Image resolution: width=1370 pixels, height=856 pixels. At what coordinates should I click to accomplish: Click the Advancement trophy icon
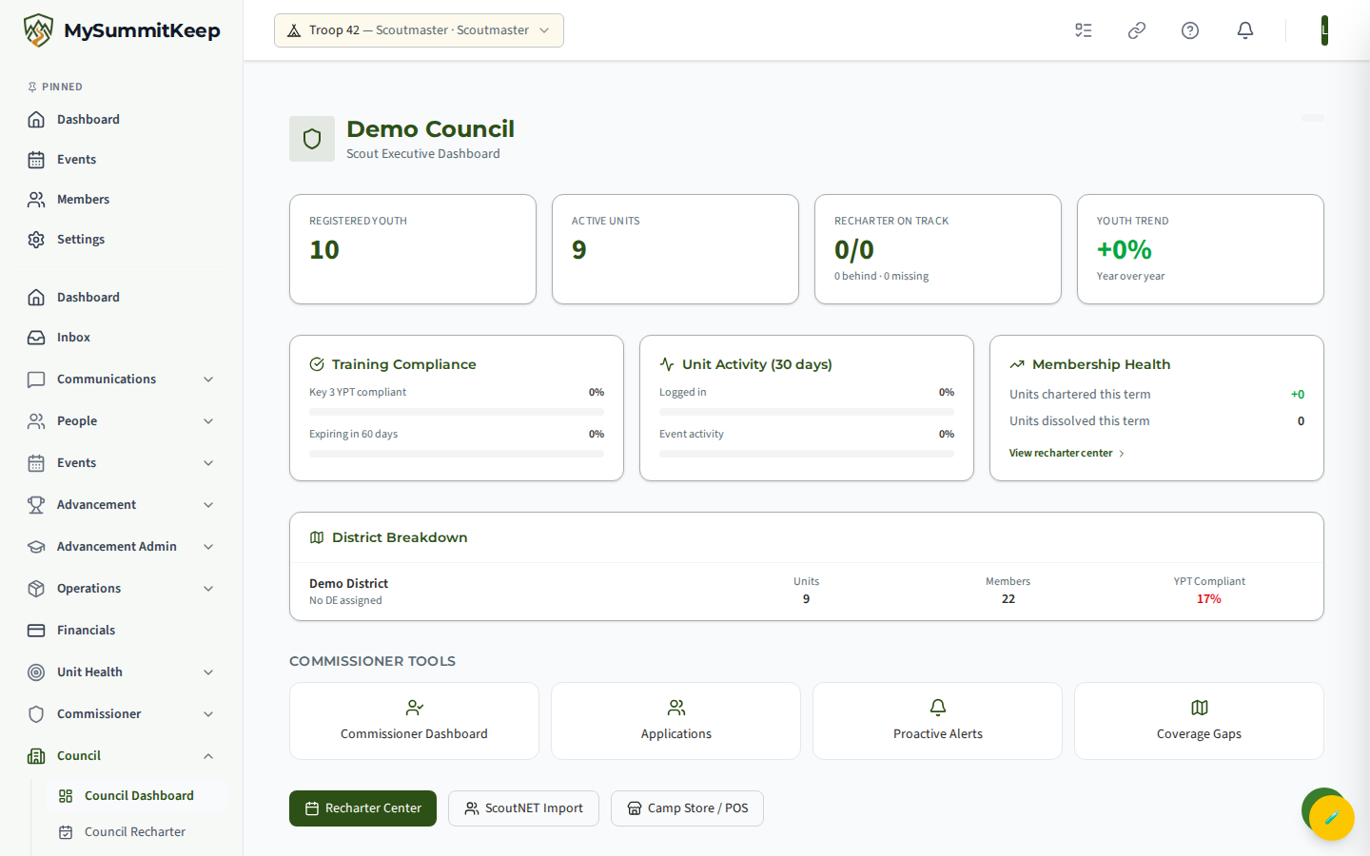point(36,505)
